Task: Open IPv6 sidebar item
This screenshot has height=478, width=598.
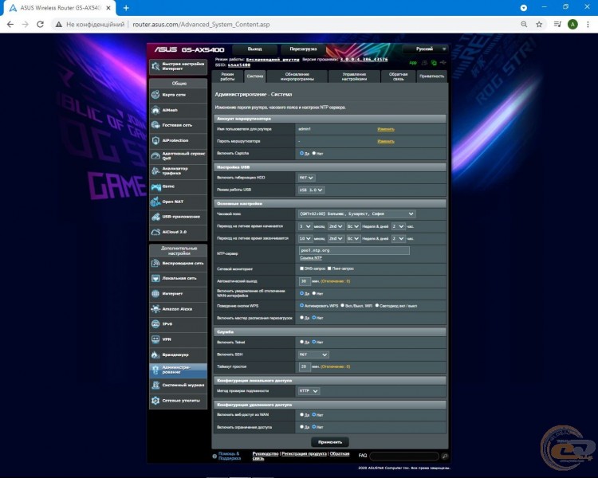Action: [178, 324]
